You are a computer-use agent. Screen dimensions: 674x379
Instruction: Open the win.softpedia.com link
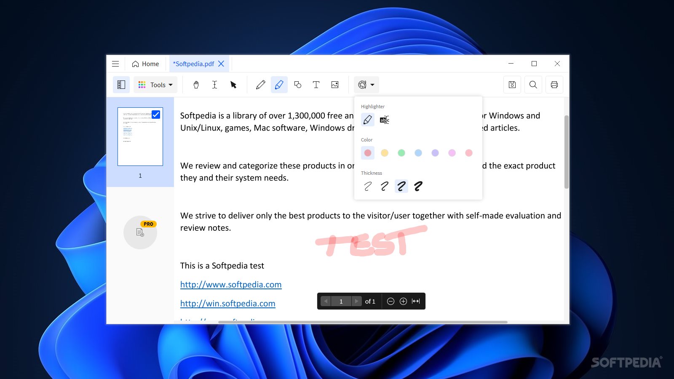pyautogui.click(x=228, y=304)
